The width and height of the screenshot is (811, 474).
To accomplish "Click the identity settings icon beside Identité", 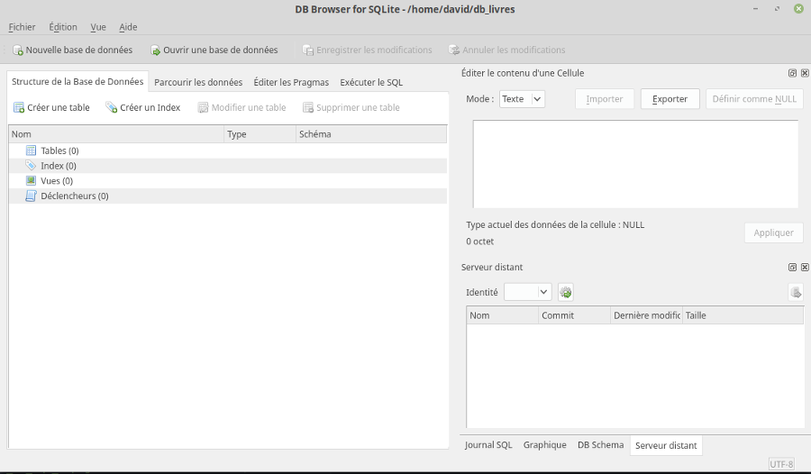I will click(x=566, y=292).
